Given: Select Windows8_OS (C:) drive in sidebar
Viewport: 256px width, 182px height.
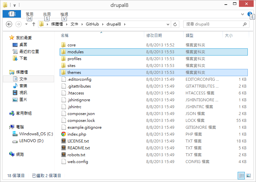Looking at the screenshot, I should pos(36,134).
